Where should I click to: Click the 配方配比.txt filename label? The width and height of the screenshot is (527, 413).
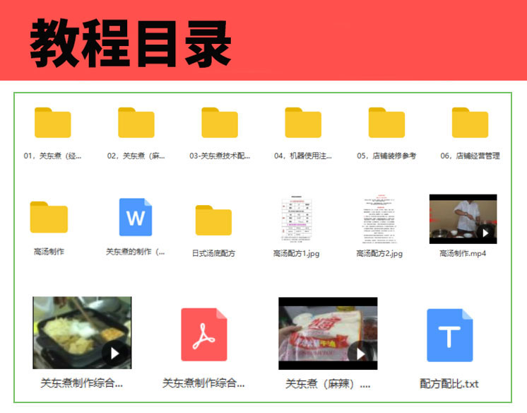pyautogui.click(x=449, y=384)
